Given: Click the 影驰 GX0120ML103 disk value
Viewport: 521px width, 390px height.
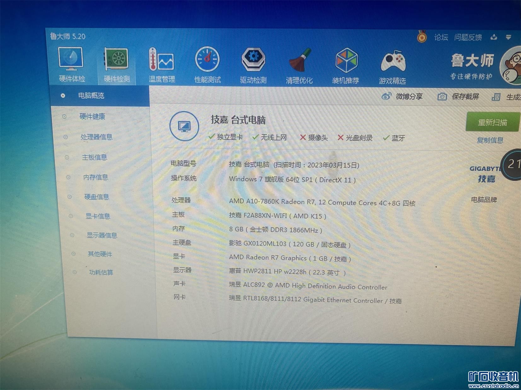Looking at the screenshot, I should coord(290,244).
